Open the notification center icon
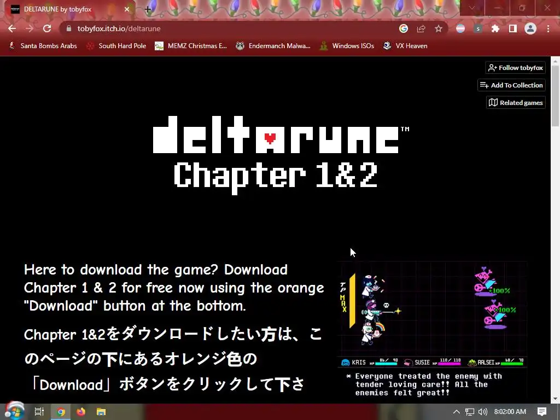 pos(542,412)
